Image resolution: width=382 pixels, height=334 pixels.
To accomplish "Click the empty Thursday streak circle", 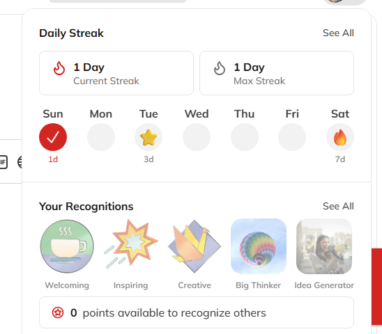I will (x=245, y=137).
